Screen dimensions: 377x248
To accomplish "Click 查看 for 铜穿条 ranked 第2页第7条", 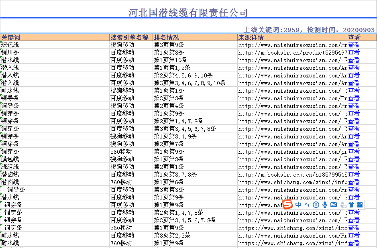I will pyautogui.click(x=354, y=144).
